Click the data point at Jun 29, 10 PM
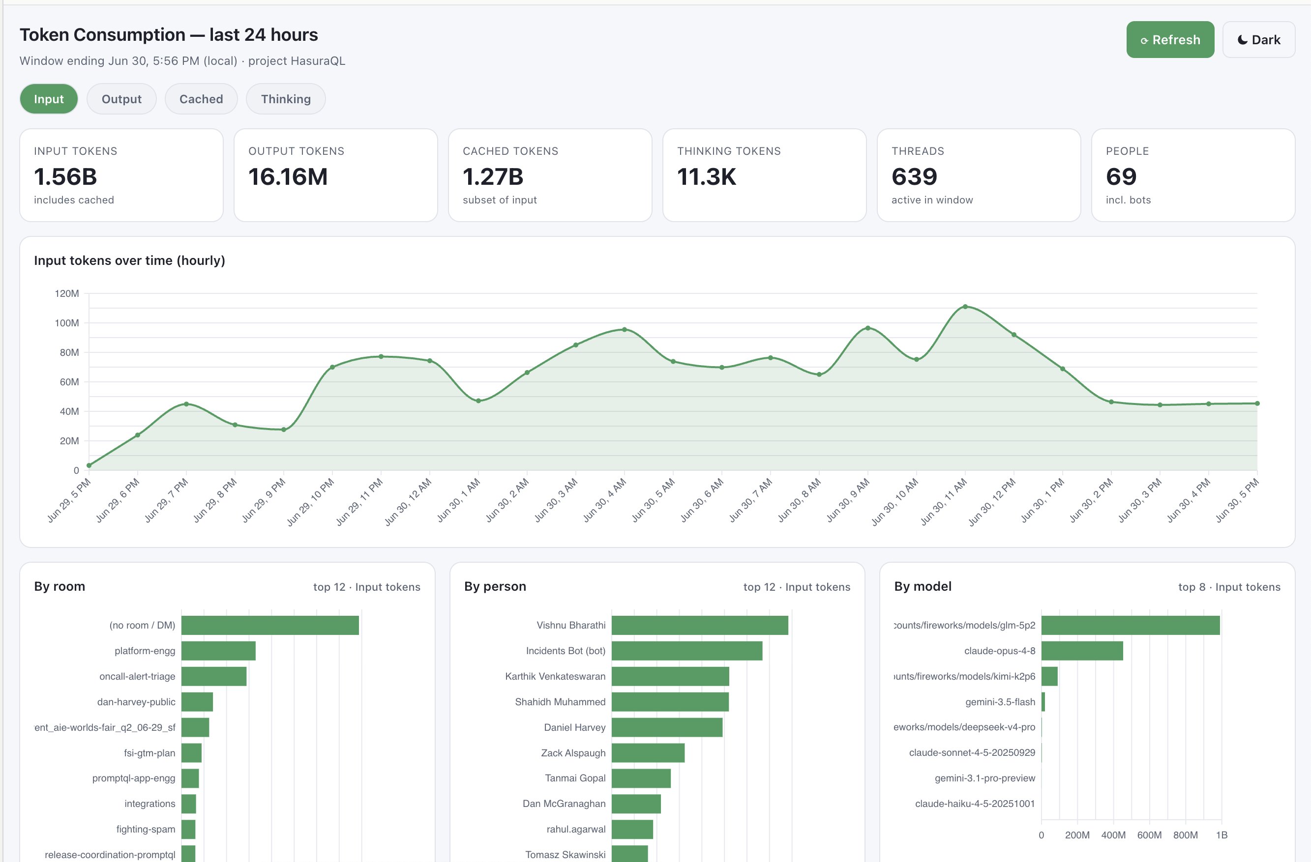 click(332, 367)
